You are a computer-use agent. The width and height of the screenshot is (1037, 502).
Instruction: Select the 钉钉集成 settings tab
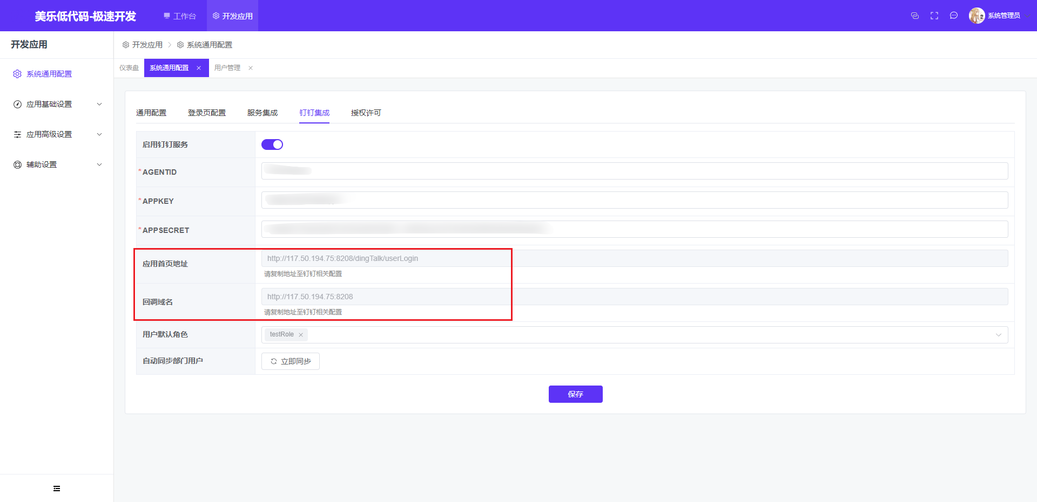(314, 113)
